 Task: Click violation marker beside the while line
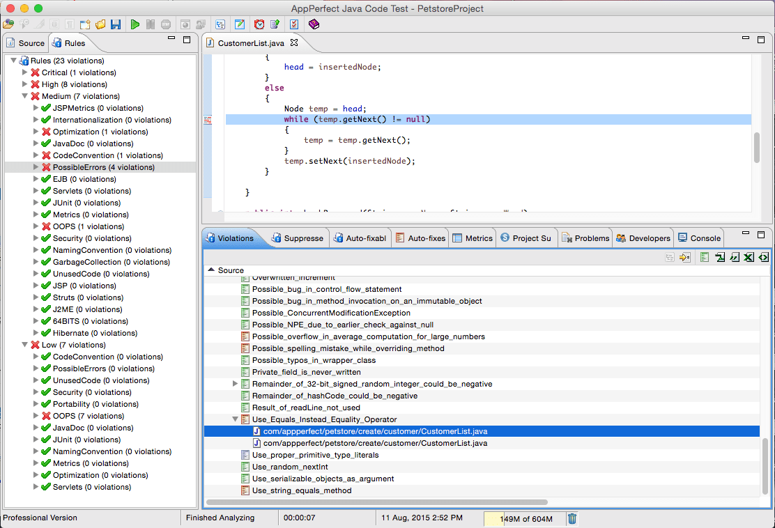pos(208,120)
